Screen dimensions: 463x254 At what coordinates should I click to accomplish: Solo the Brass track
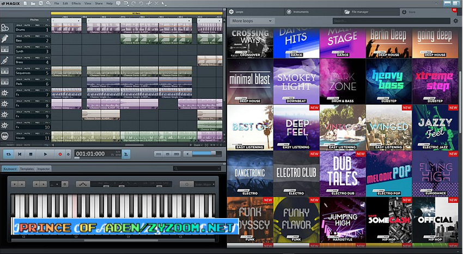[x=19, y=58]
